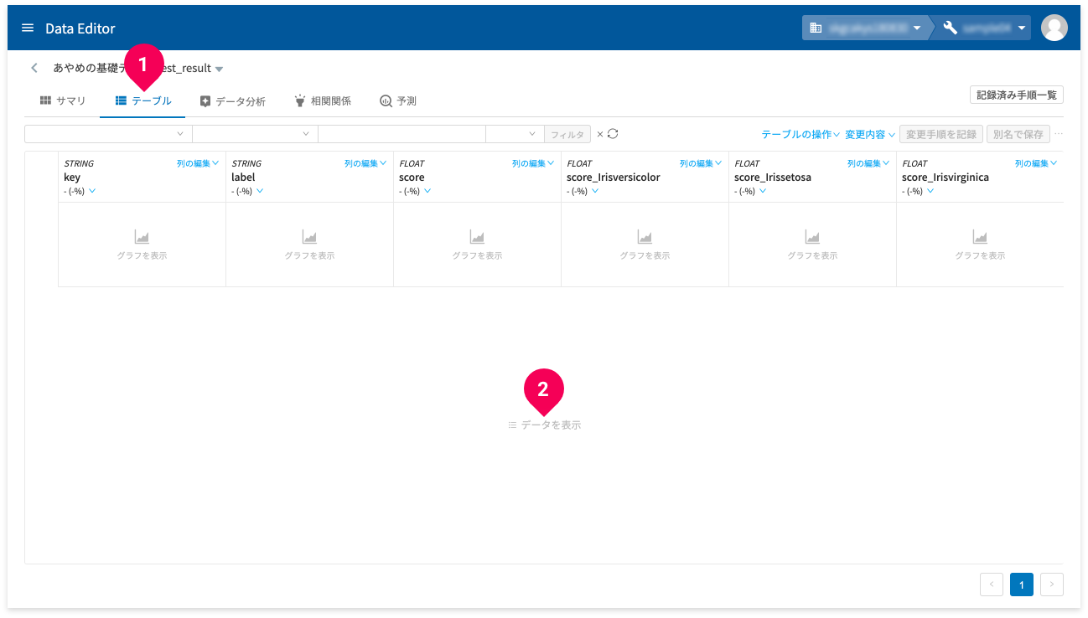This screenshot has height=618, width=1088.
Task: Click the 別名で保存 button
Action: (1018, 134)
